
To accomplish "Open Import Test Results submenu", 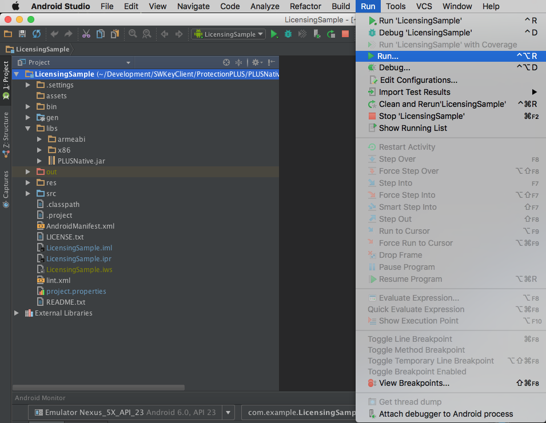I will coord(451,92).
